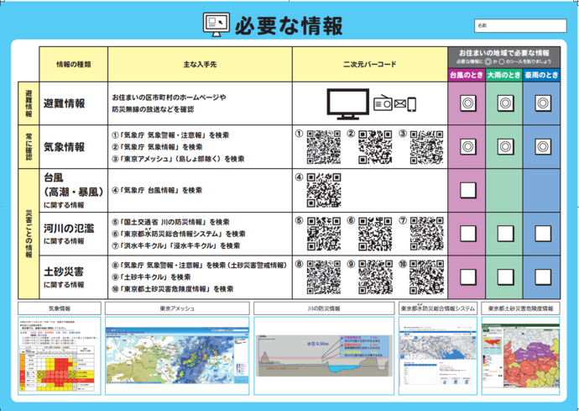579x411 pixels.
Task: Open the 川の防災情報 river cross-section thumbnail
Action: [x=324, y=356]
